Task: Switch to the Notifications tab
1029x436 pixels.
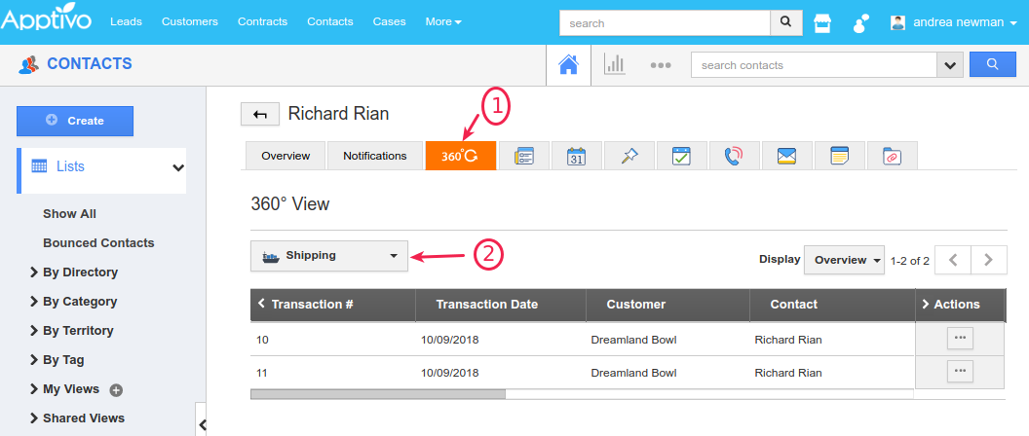Action: 374,156
